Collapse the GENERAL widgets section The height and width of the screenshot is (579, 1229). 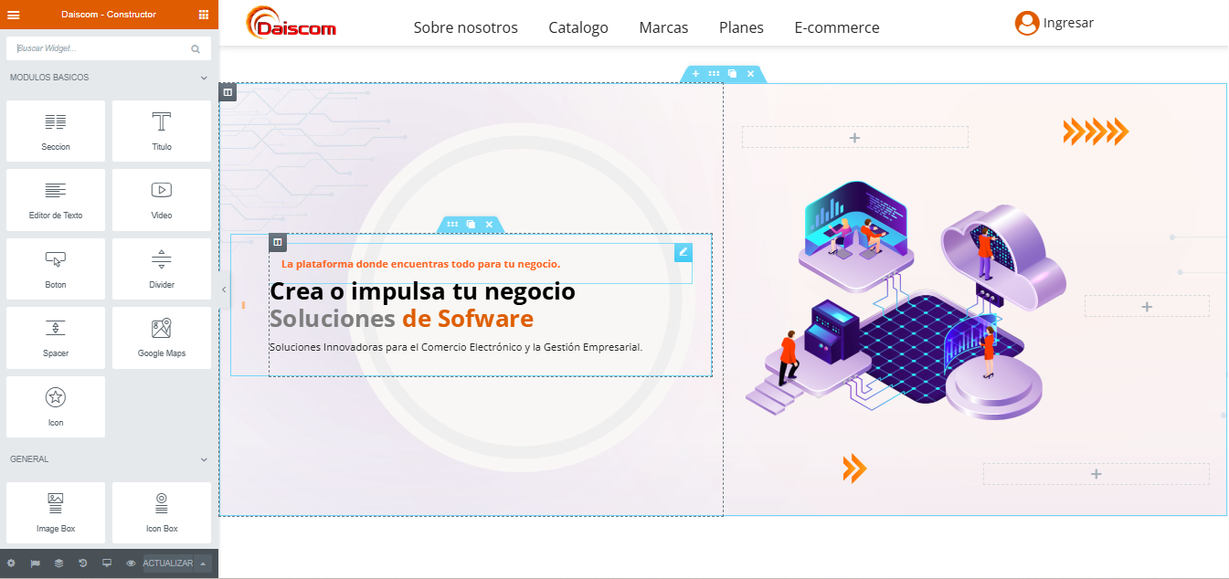[204, 459]
